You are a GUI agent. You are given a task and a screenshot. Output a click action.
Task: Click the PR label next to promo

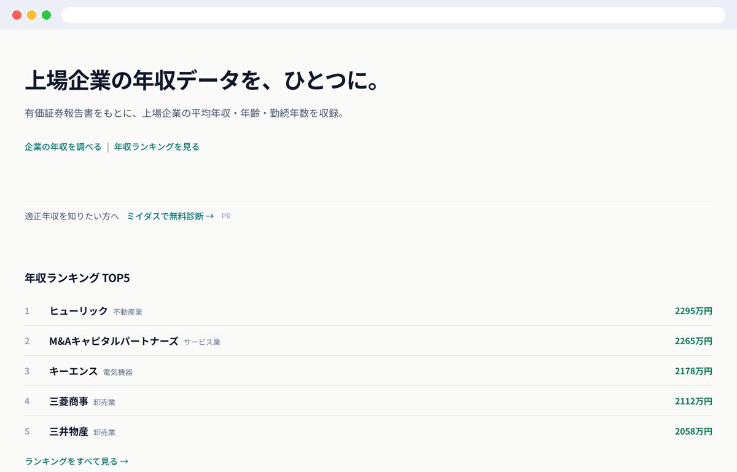coord(226,216)
